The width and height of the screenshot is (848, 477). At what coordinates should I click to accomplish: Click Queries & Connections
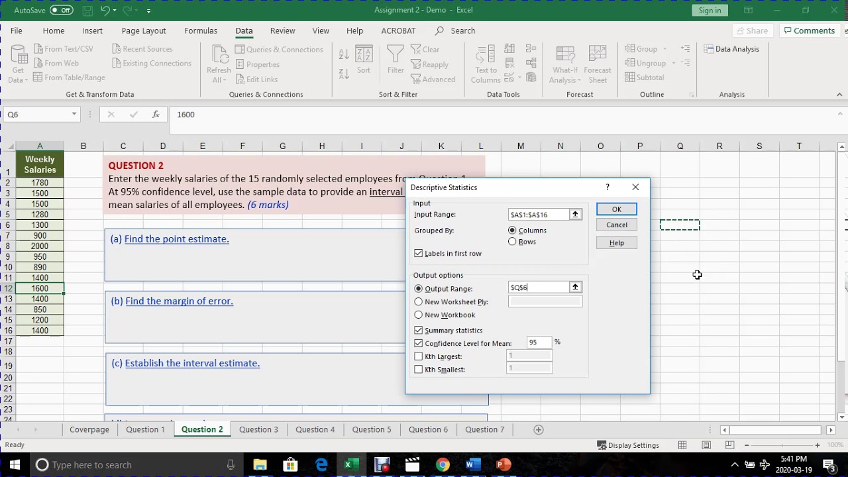pyautogui.click(x=279, y=49)
